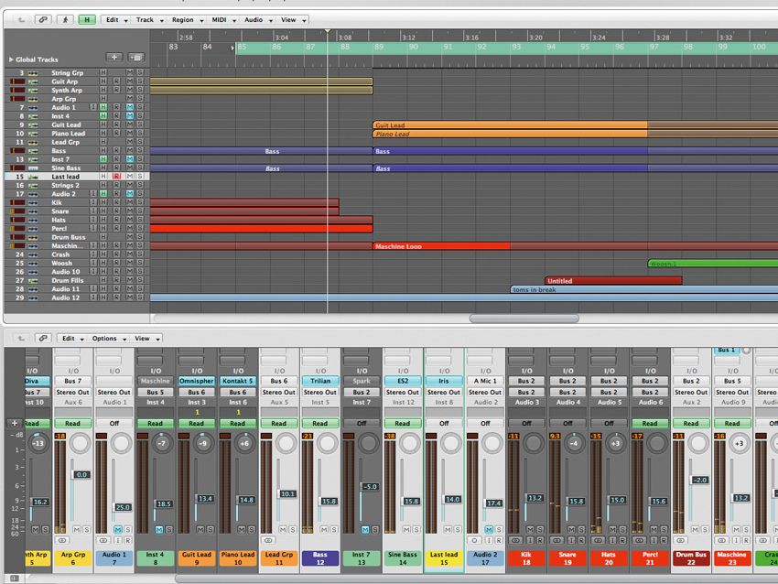Open the Read automation dropdown on the Omnisphere channel
The width and height of the screenshot is (778, 584).
click(x=198, y=423)
